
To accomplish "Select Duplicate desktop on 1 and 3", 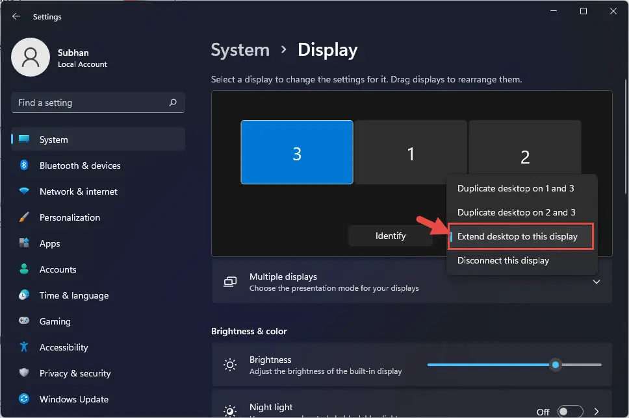I will (x=522, y=188).
